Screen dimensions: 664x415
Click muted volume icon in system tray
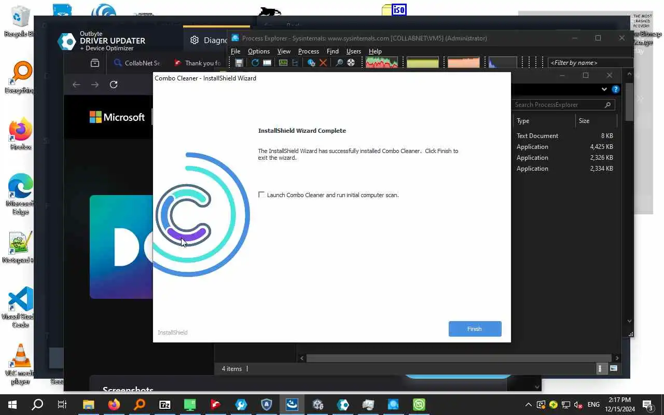point(578,405)
